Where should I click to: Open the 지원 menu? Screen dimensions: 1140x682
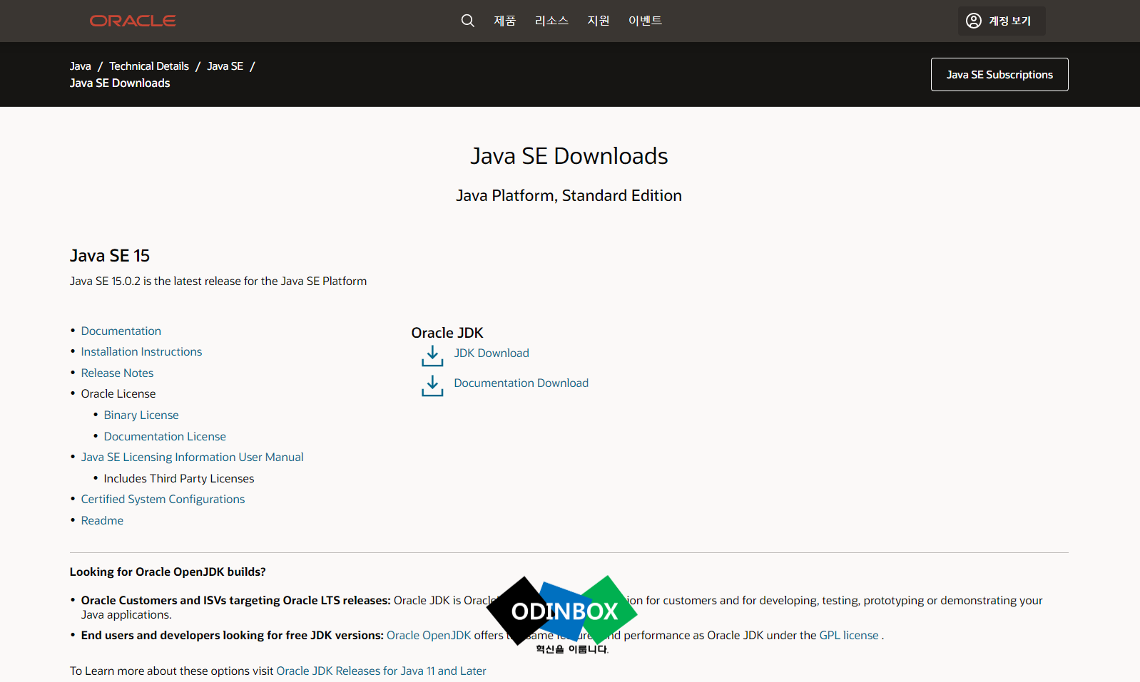click(x=599, y=21)
